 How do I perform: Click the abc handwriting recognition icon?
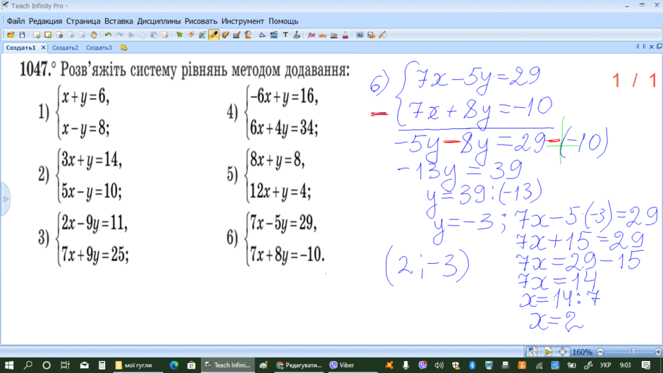click(322, 35)
